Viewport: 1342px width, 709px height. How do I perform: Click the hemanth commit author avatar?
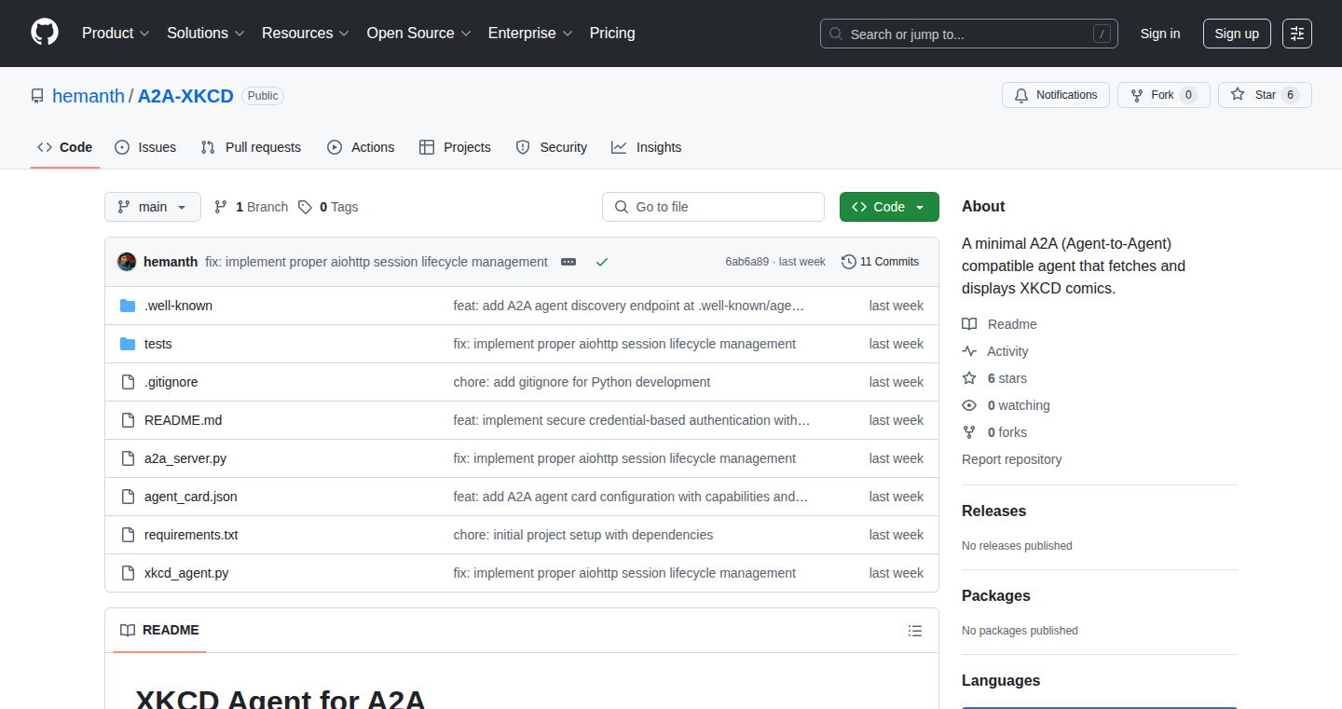[127, 262]
